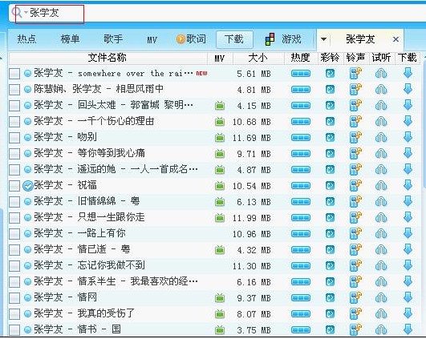Open MV for 情已逝 - 粤
Viewport: 426px width, 339px height.
pyautogui.click(x=220, y=250)
